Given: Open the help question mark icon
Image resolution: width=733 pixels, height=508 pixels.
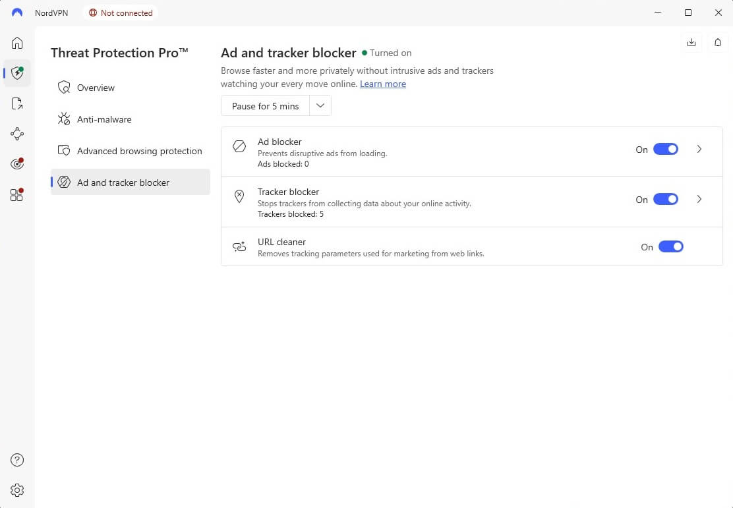Looking at the screenshot, I should [17, 460].
